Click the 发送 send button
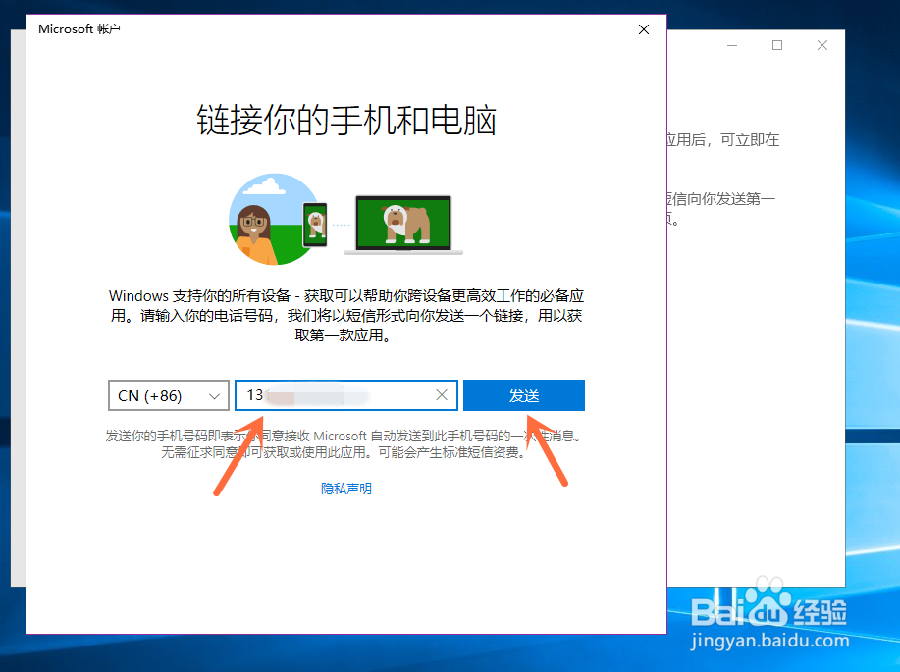 pos(524,395)
